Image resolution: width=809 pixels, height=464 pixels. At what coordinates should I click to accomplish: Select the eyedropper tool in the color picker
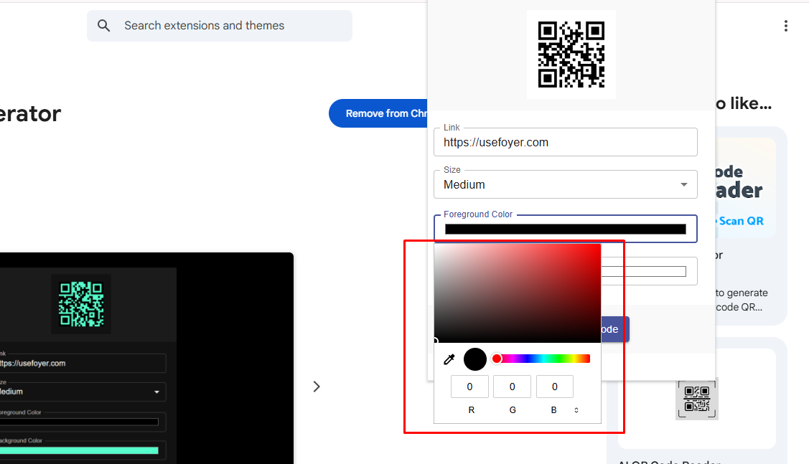click(x=449, y=359)
